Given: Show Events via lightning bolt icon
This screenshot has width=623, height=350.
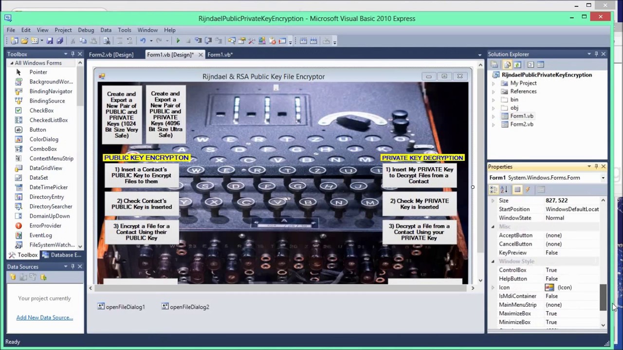Looking at the screenshot, I should click(x=528, y=190).
